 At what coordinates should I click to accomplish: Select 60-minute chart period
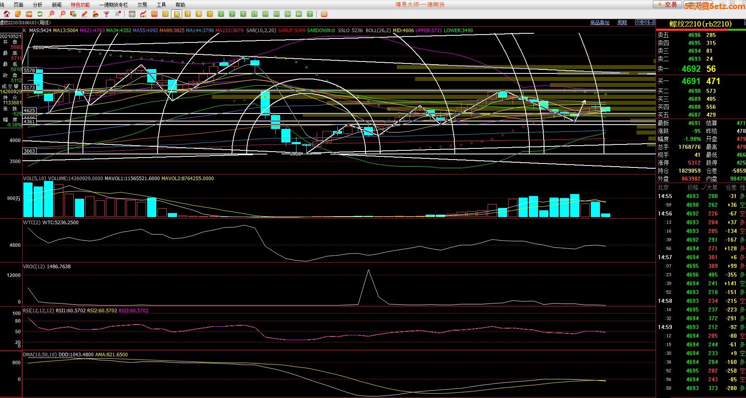pyautogui.click(x=277, y=14)
